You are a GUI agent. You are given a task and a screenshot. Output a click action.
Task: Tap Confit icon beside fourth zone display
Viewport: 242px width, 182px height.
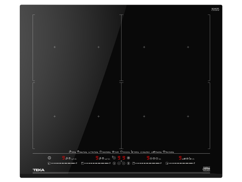pos(188,159)
